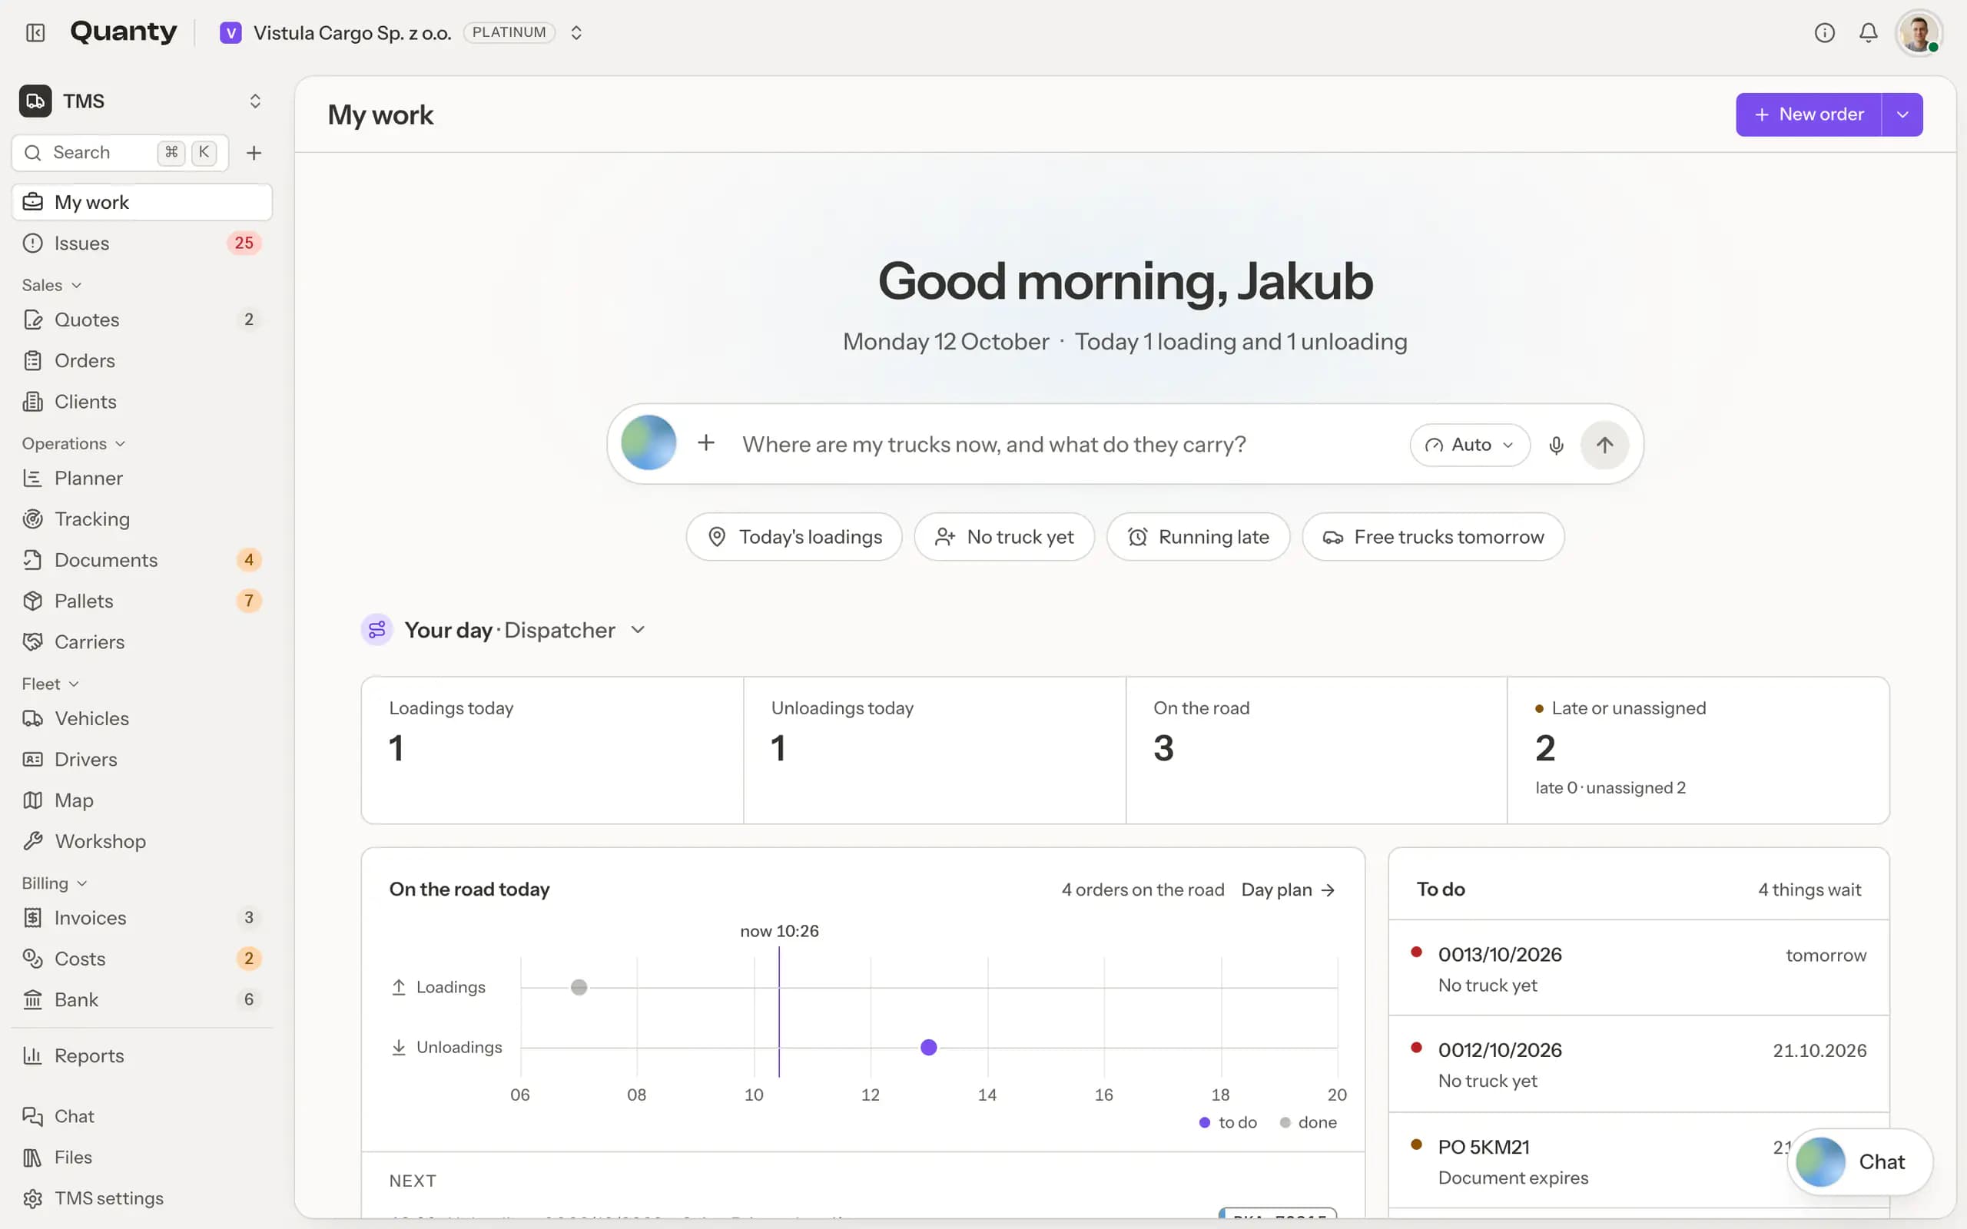Viewport: 1967px width, 1229px height.
Task: Select the Today's loadings suggestion
Action: point(794,536)
